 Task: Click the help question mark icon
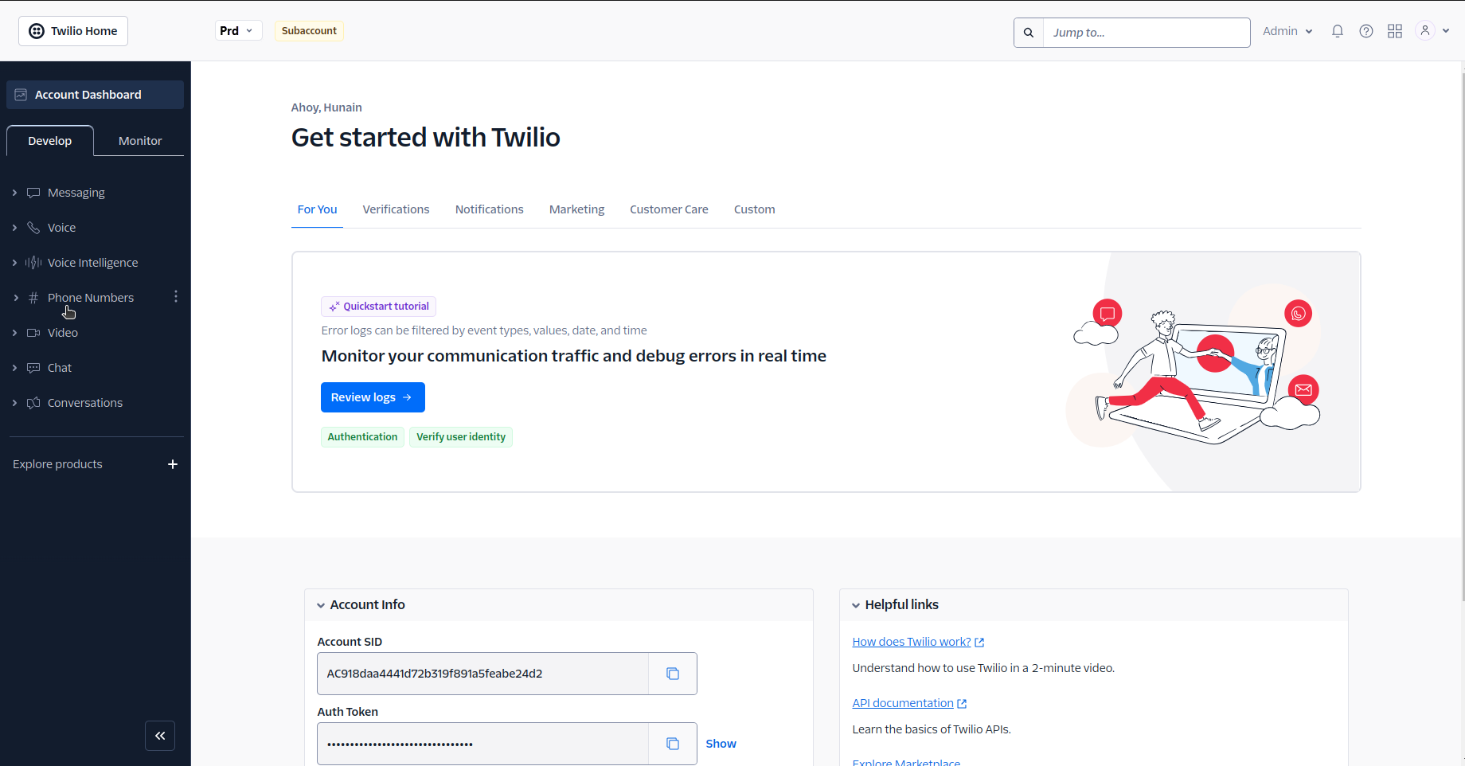[x=1366, y=31]
